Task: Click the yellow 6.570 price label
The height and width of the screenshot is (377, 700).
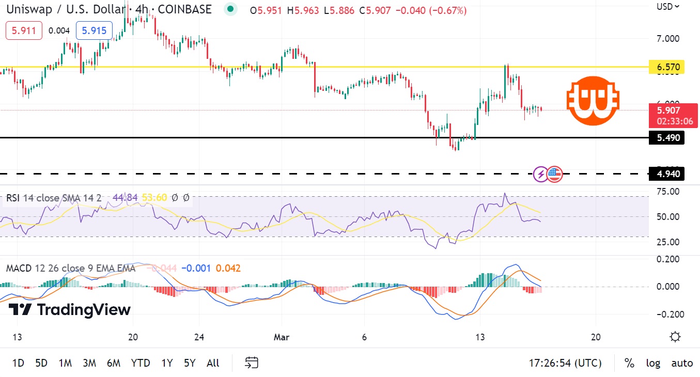Action: tap(667, 67)
